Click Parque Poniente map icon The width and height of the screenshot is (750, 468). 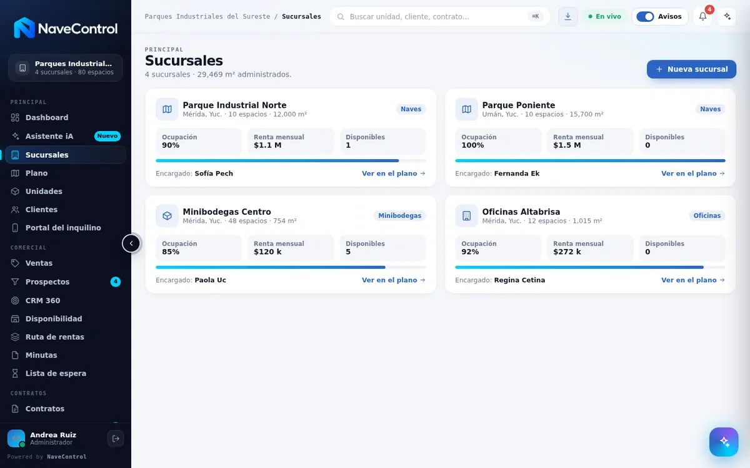[x=466, y=109]
